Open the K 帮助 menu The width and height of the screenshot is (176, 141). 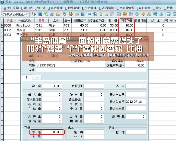(x=168, y=8)
